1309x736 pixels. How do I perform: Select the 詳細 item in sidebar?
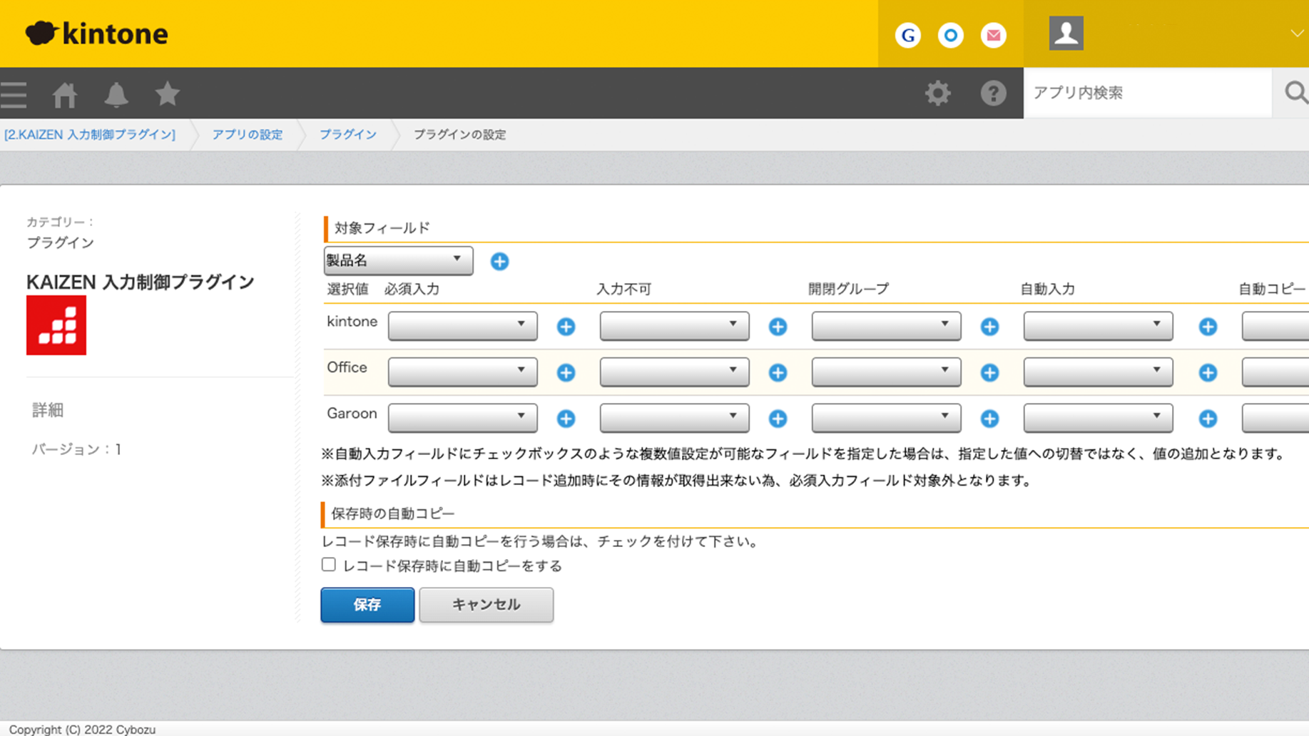(48, 410)
